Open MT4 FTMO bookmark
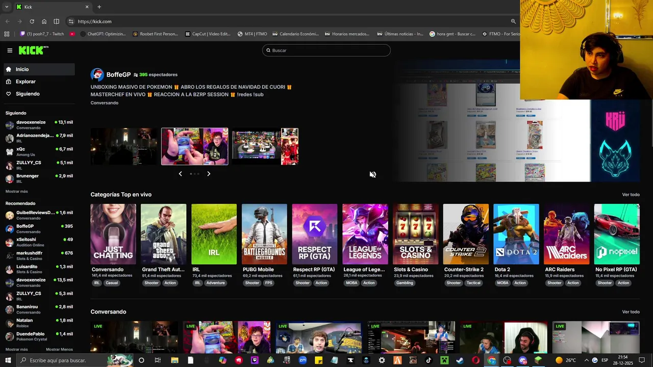Viewport: 653px width, 367px height. click(x=252, y=34)
